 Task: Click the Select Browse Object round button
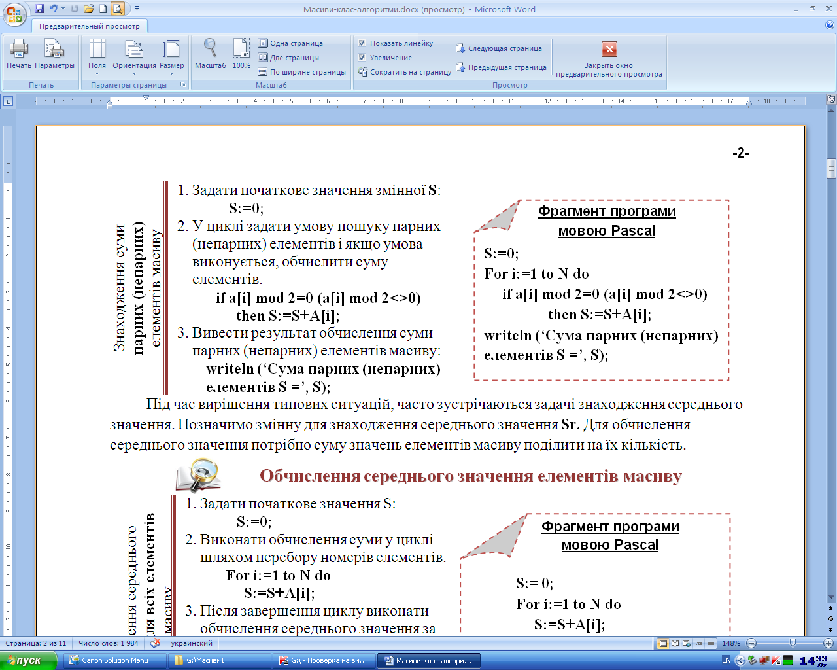[x=831, y=619]
